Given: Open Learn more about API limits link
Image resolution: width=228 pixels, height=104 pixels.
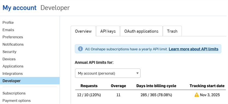Looking at the screenshot, I should (194, 49).
